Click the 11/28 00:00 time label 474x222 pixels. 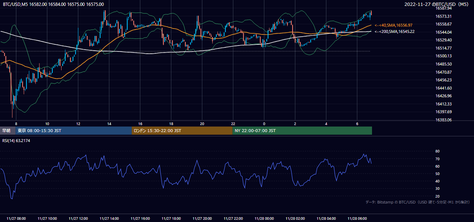coord(264,219)
